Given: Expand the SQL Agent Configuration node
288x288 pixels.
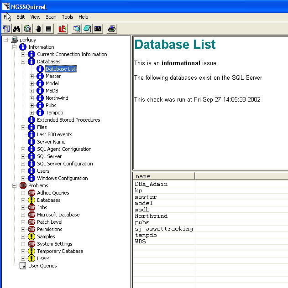Looking at the screenshot, I should click(x=23, y=149).
